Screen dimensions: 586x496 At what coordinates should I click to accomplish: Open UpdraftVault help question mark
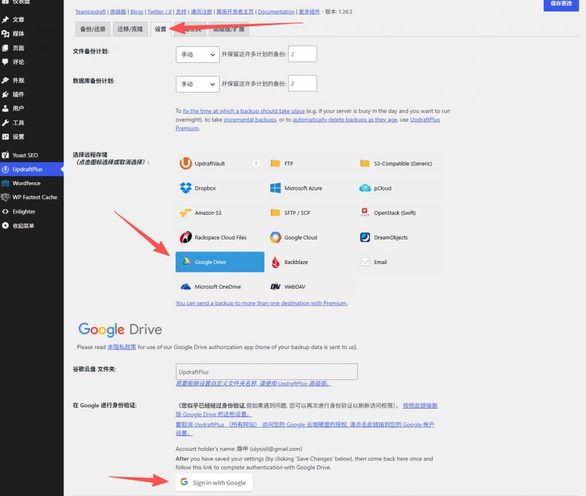pos(256,163)
